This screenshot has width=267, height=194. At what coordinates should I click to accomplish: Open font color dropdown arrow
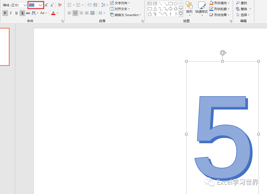pos(58,13)
